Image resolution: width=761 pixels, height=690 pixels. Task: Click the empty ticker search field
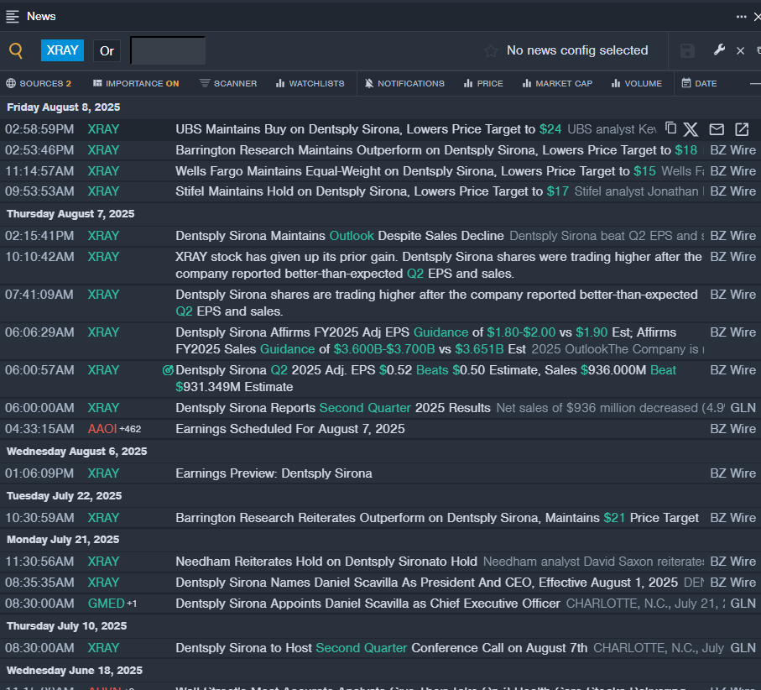click(x=168, y=50)
